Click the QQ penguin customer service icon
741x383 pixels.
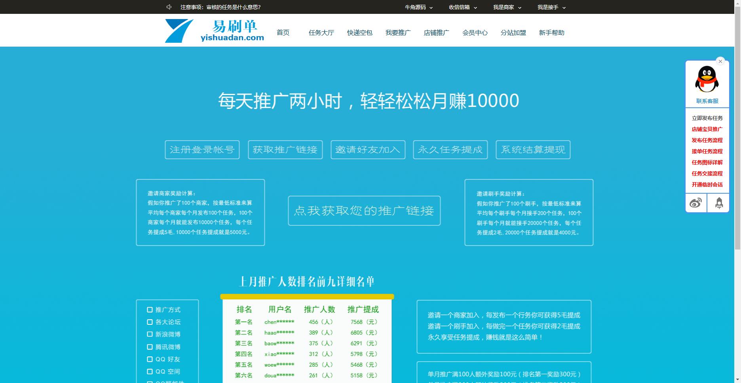[x=707, y=79]
